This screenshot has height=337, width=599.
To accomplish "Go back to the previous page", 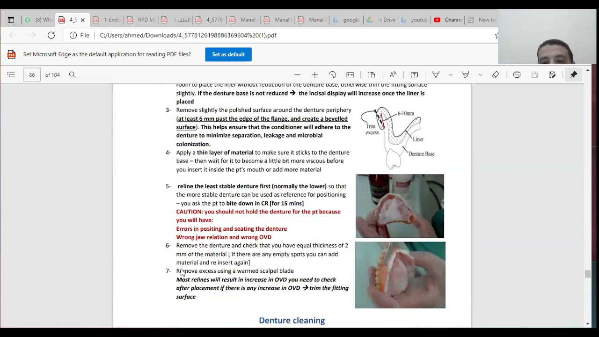I will point(13,35).
